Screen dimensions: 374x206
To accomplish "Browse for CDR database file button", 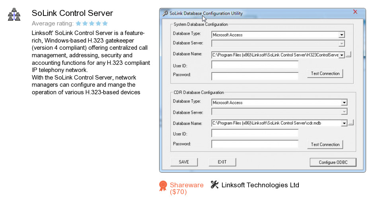I will coord(351,123).
